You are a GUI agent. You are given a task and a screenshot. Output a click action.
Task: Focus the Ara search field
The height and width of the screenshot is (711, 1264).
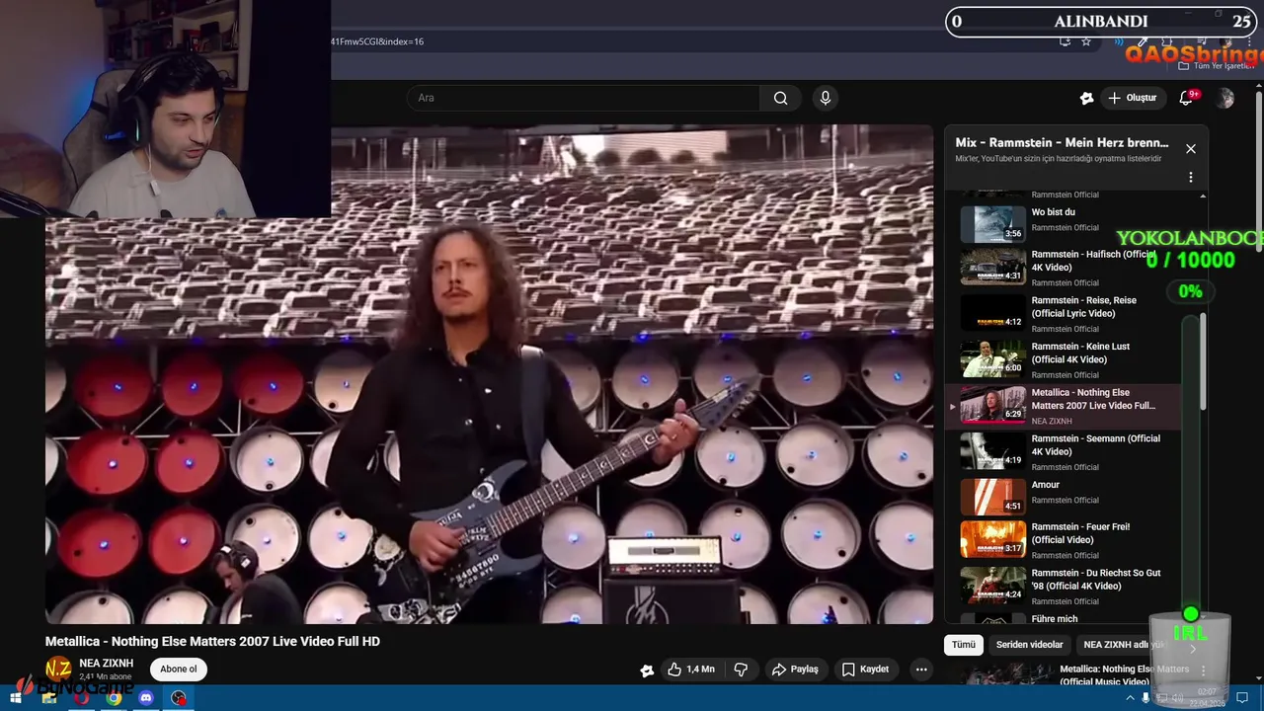tap(583, 98)
